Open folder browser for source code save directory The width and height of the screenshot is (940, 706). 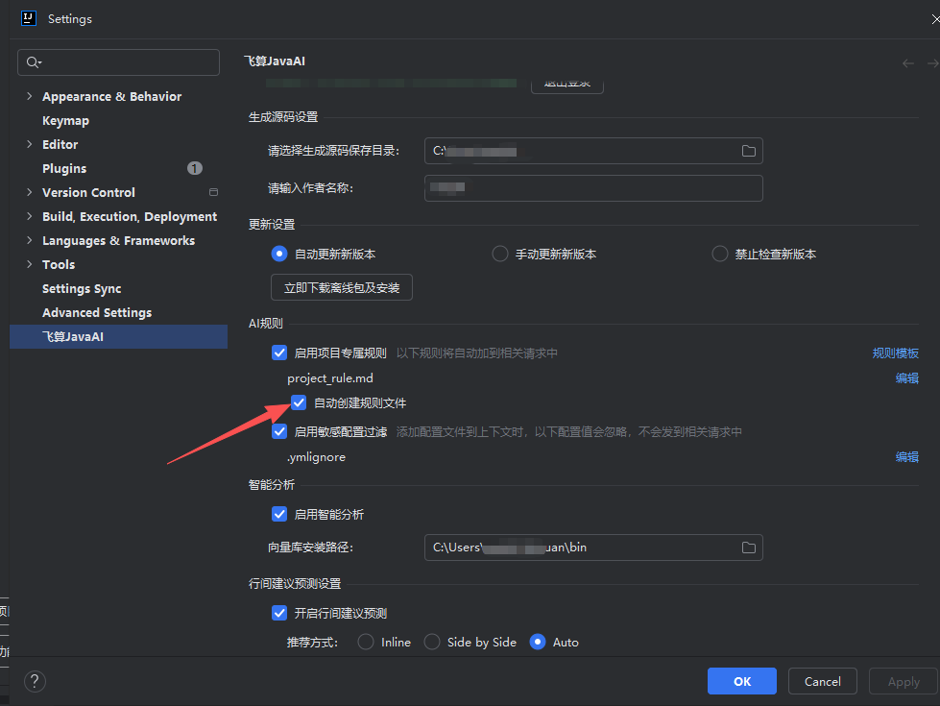748,151
